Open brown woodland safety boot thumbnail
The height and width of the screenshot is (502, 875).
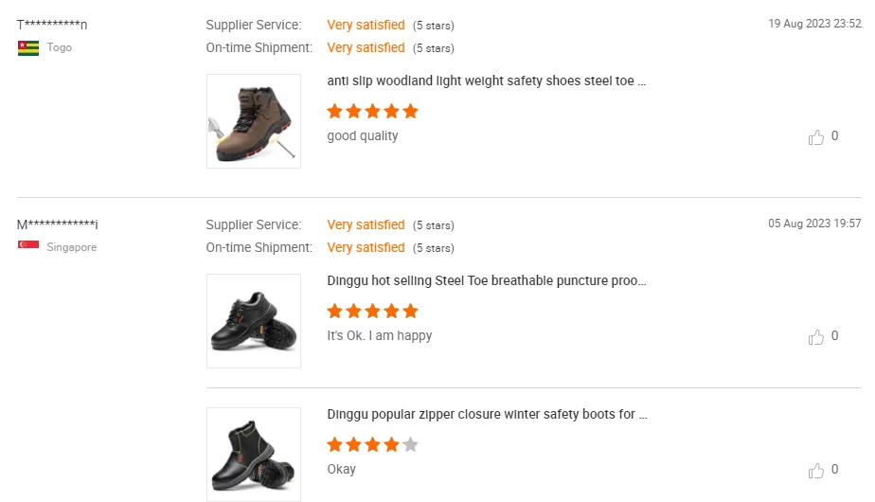point(254,121)
